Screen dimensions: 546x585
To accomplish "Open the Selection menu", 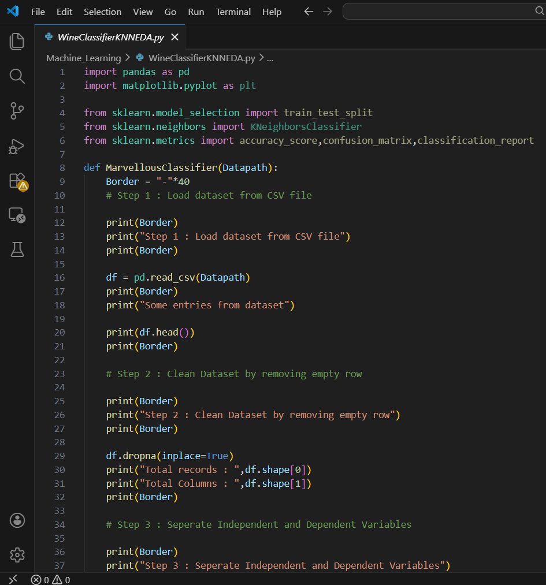I will [x=102, y=12].
